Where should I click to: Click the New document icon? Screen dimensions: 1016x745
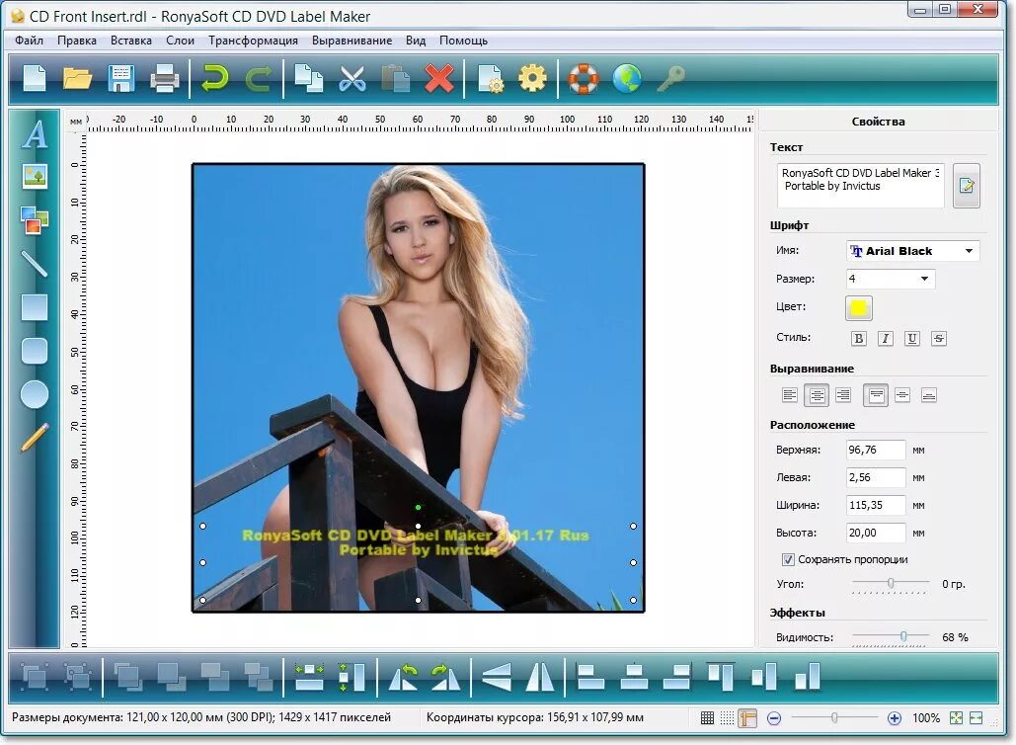pos(35,78)
